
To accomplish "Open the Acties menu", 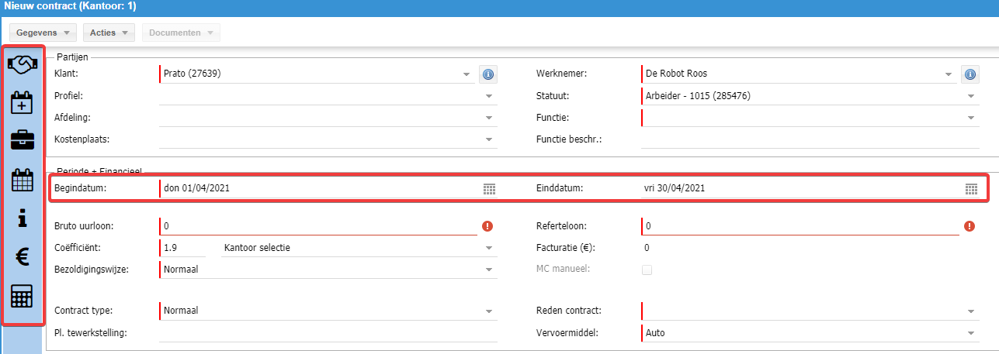I will click(x=109, y=33).
